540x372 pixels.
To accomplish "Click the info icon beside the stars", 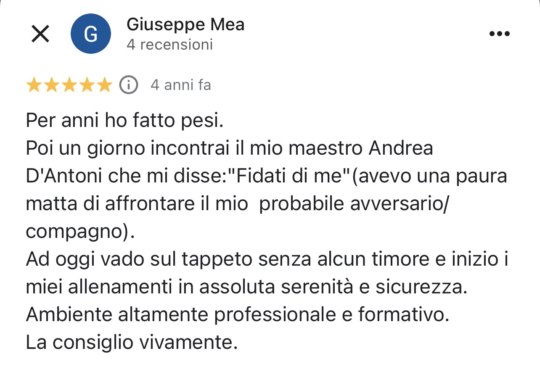I will point(129,85).
